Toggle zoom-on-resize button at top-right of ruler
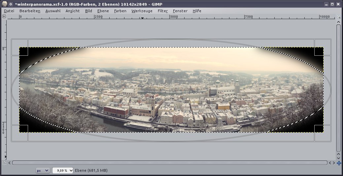 coord(339,16)
